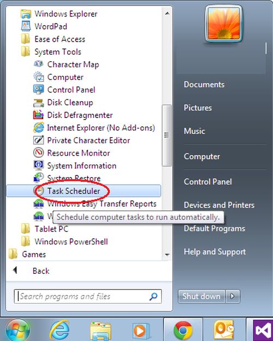This screenshot has width=273, height=341.
Task: Click the Task Scheduler clock icon
Action: (39, 191)
